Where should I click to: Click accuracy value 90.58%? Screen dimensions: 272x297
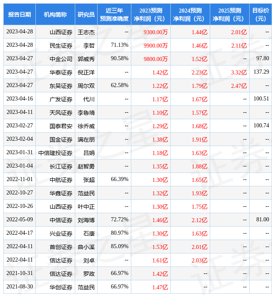pos(120,58)
